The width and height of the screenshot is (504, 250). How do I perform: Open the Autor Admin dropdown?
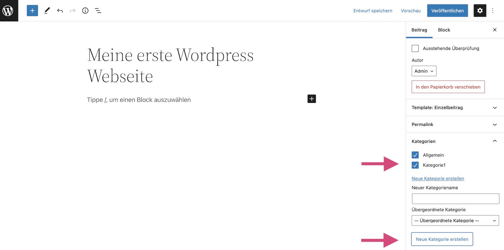(x=424, y=71)
